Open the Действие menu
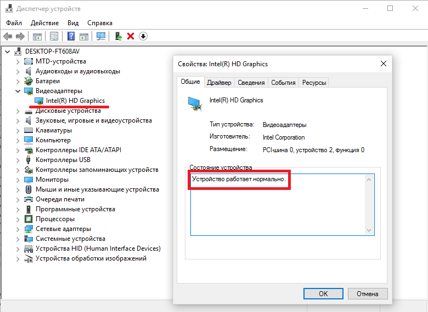This screenshot has height=312, width=428. [x=45, y=23]
